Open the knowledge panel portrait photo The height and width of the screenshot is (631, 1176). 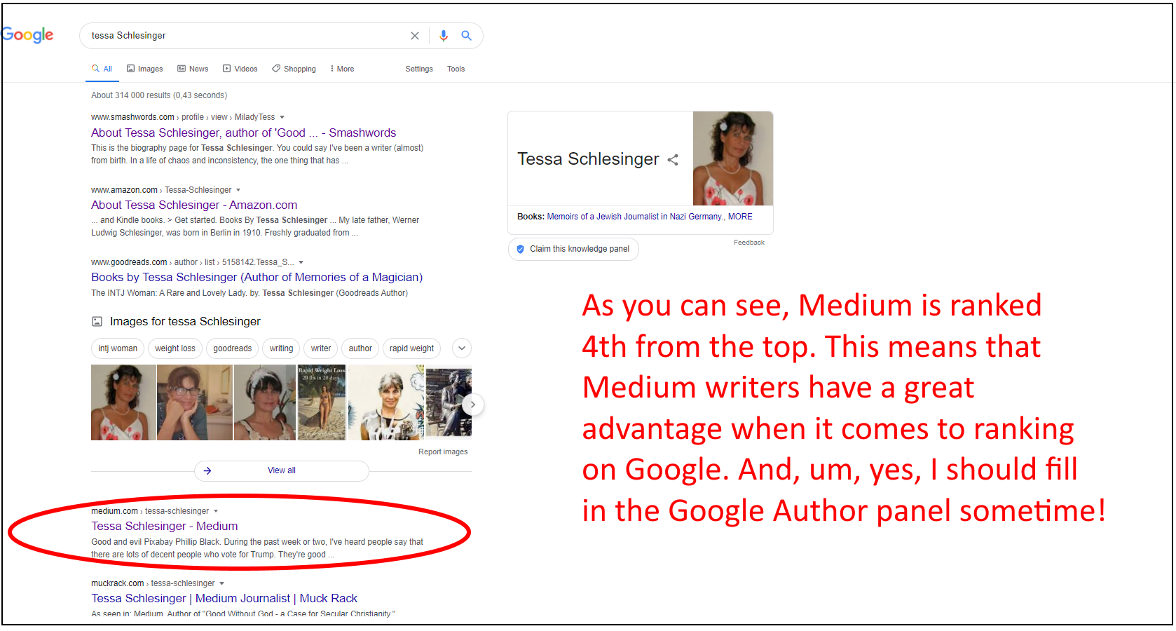[x=733, y=158]
